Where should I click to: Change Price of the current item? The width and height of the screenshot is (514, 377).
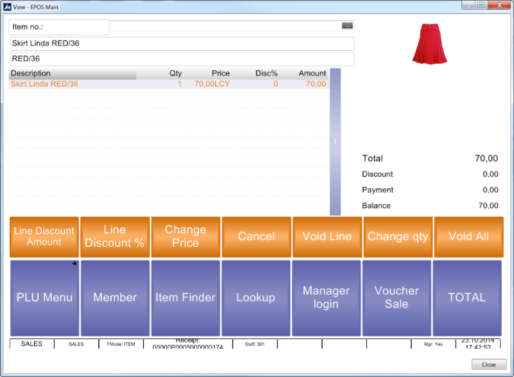tap(185, 236)
